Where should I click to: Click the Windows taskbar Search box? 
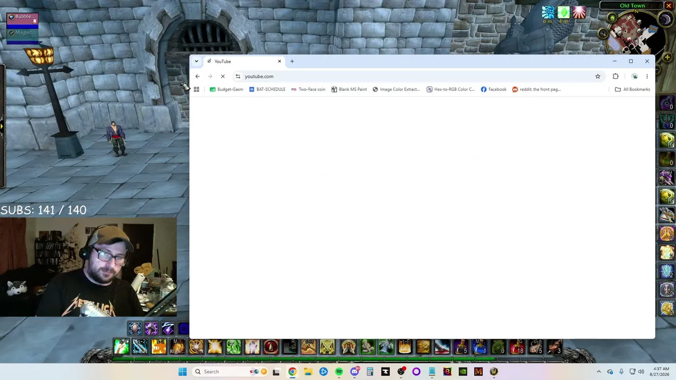coord(229,372)
